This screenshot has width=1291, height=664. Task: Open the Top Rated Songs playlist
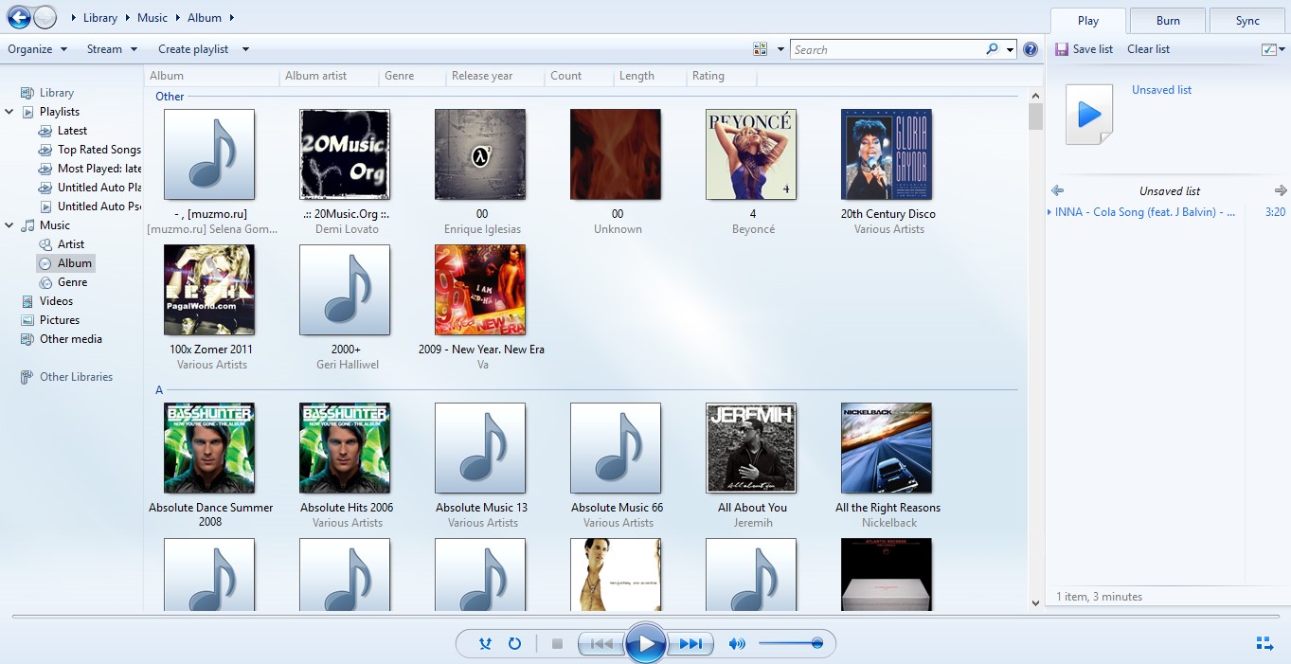[99, 150]
